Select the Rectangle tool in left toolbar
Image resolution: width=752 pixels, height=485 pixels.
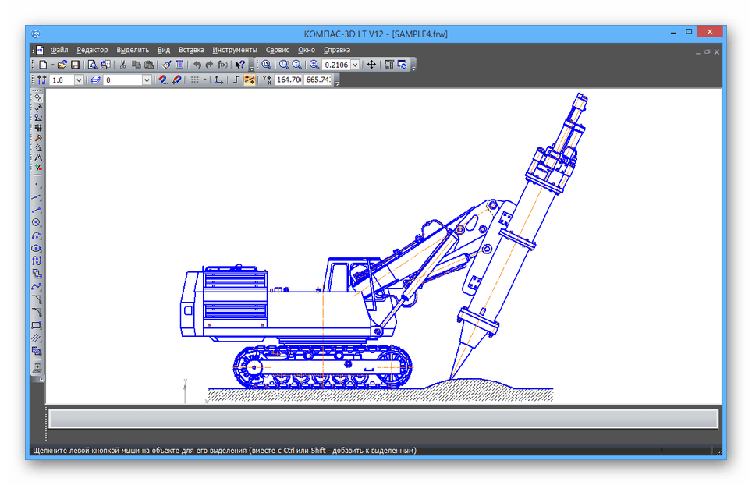(x=37, y=325)
